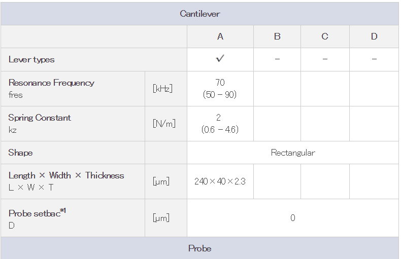Click the Resonance Frequency label

tap(51, 83)
